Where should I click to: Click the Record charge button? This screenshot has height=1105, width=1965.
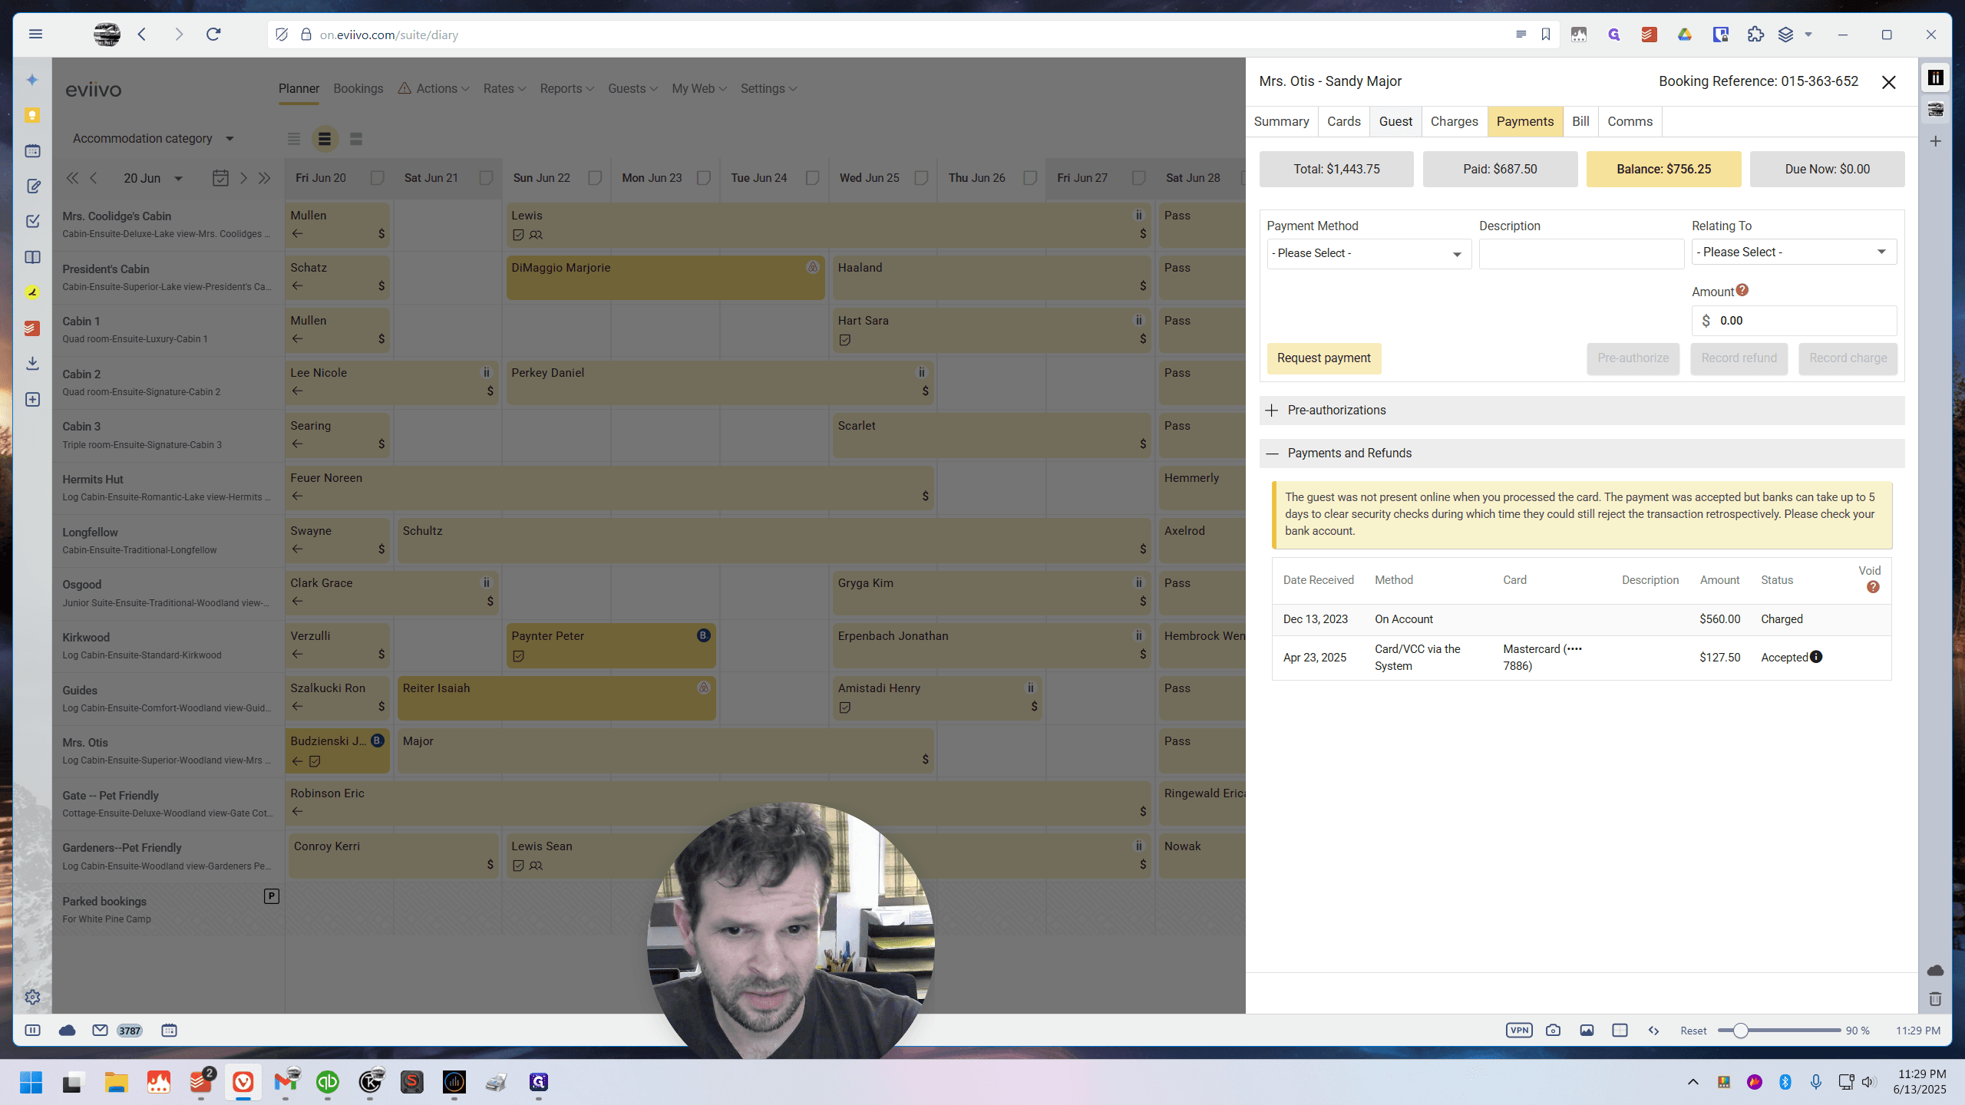coord(1848,358)
